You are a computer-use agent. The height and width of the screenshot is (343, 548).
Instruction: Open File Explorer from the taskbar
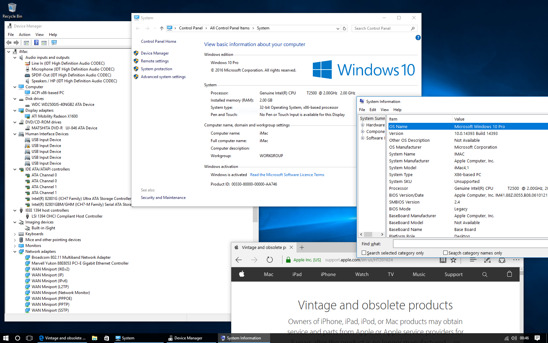click(95, 338)
